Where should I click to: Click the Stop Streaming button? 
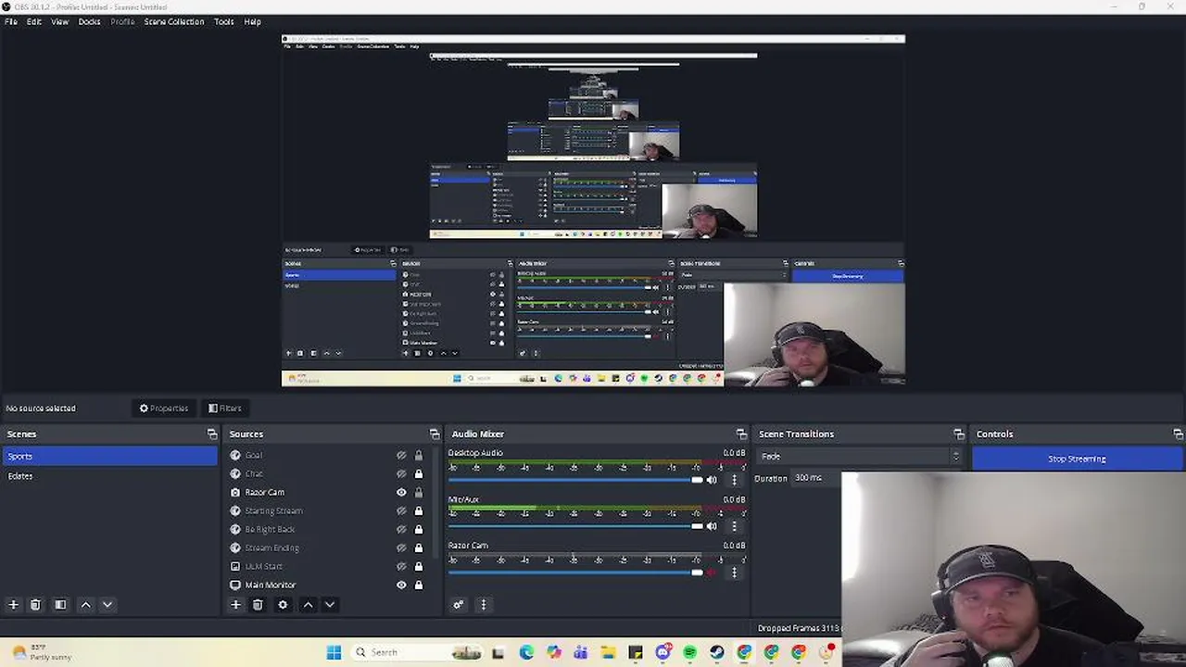tap(1077, 459)
